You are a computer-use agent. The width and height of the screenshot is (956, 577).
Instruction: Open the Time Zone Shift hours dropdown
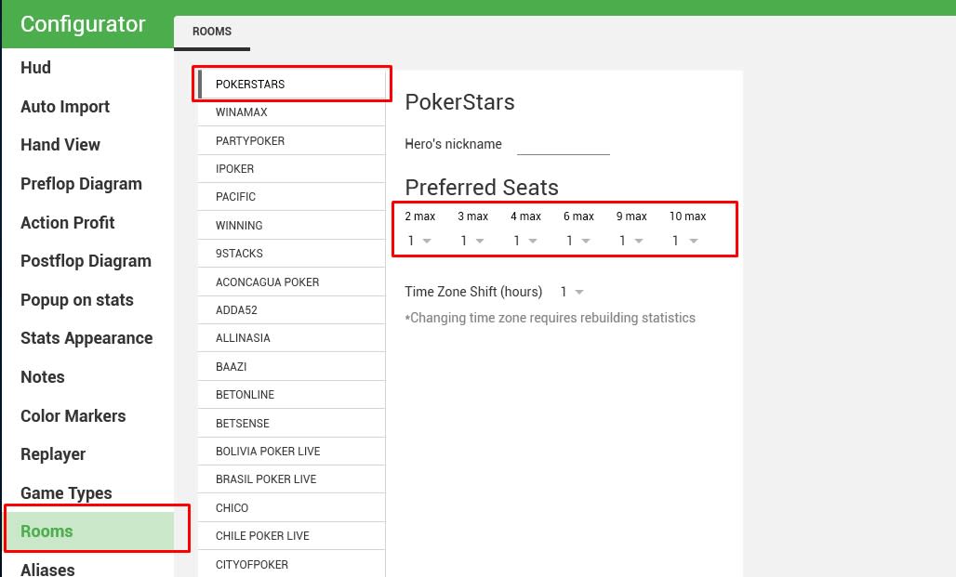pos(572,292)
